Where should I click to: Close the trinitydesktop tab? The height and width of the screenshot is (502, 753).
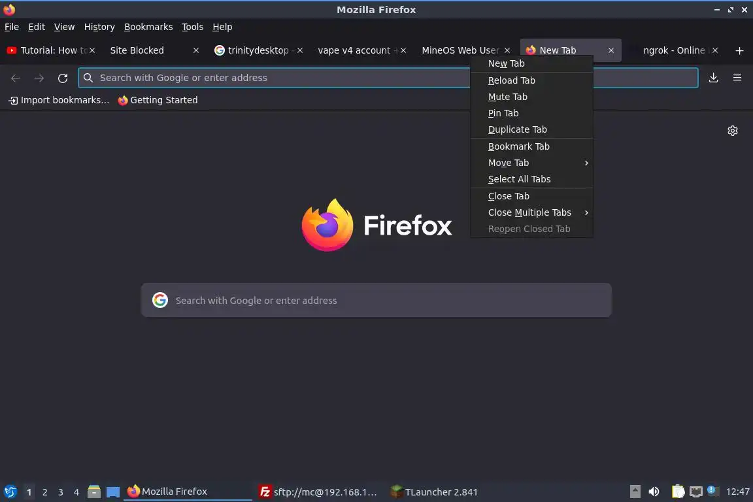click(299, 50)
